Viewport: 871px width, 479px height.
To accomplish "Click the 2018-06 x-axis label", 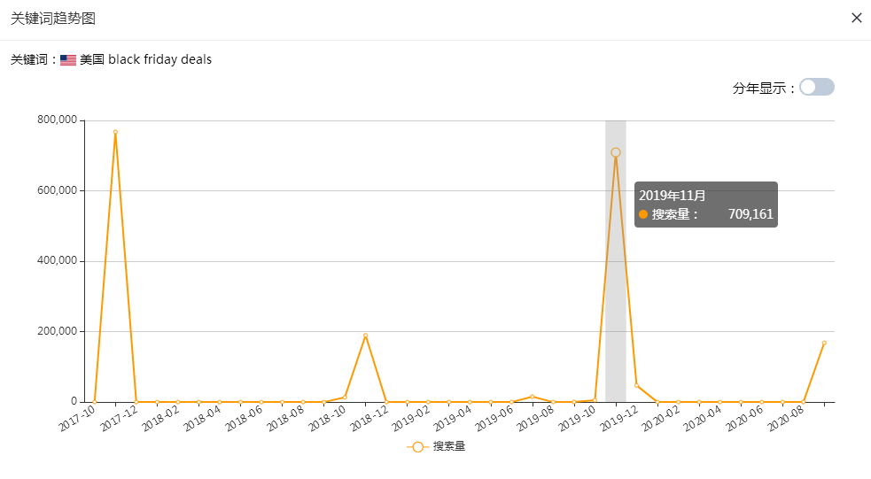I will [x=244, y=418].
